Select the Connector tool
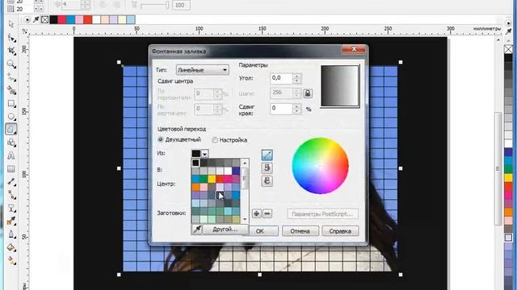The width and height of the screenshot is (517, 290). coord(11,195)
